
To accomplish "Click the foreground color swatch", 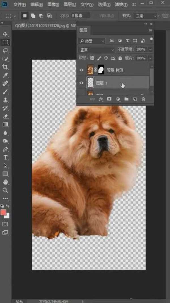I will click(3, 212).
